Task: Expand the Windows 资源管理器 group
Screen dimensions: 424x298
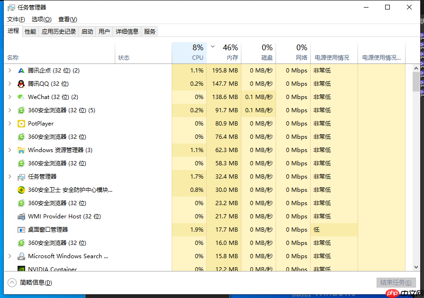Action: 10,150
